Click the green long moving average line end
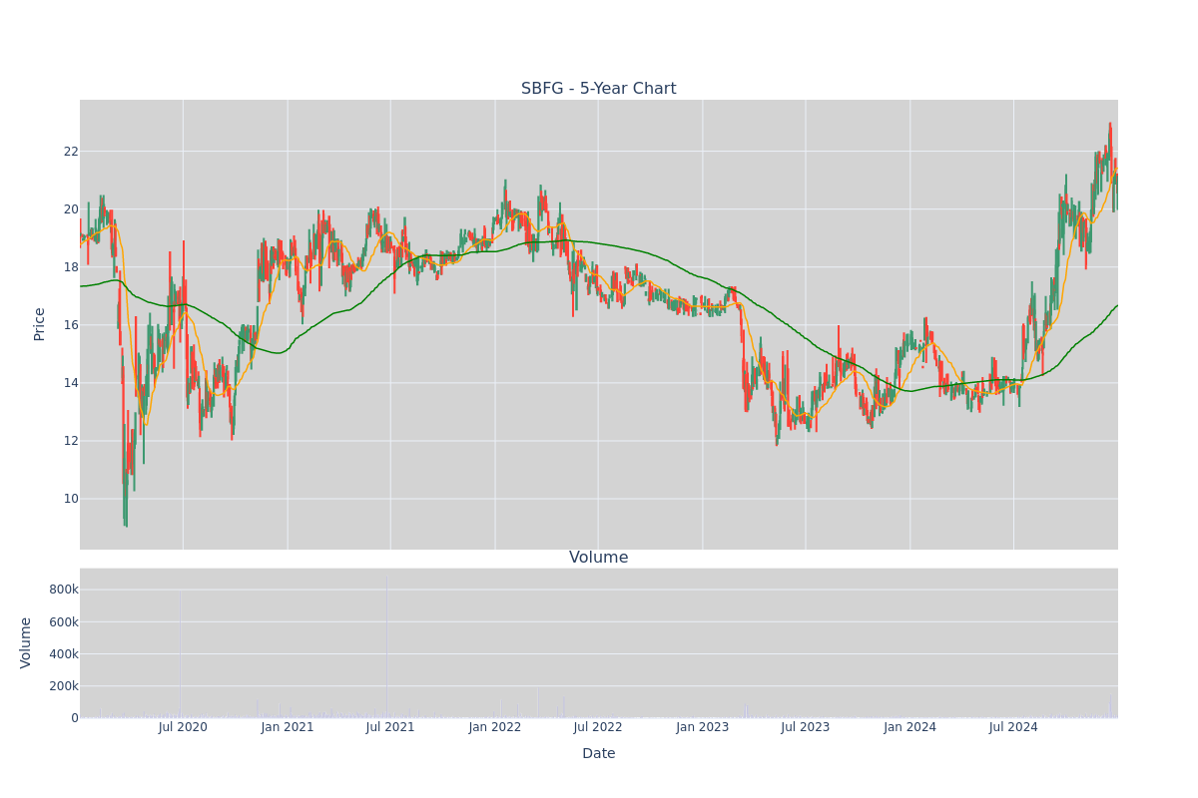The width and height of the screenshot is (1198, 798). 1116,306
